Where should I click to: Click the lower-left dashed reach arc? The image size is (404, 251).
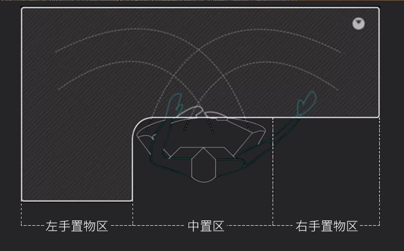(x=129, y=62)
